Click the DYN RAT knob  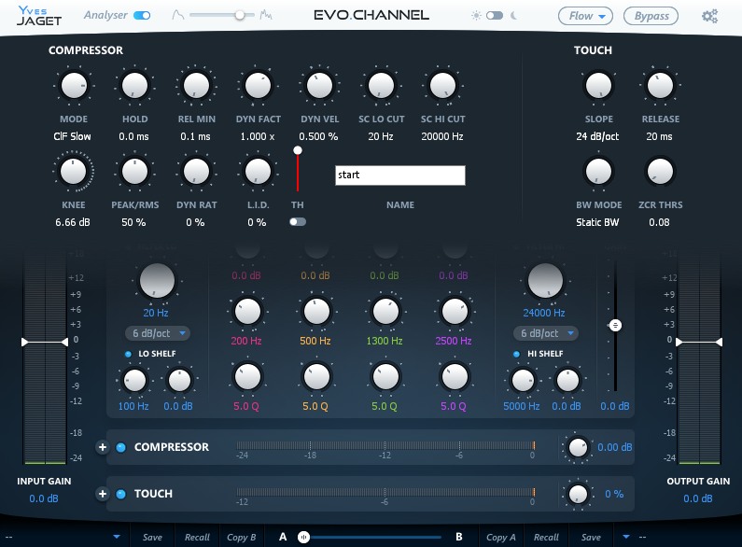click(x=196, y=172)
